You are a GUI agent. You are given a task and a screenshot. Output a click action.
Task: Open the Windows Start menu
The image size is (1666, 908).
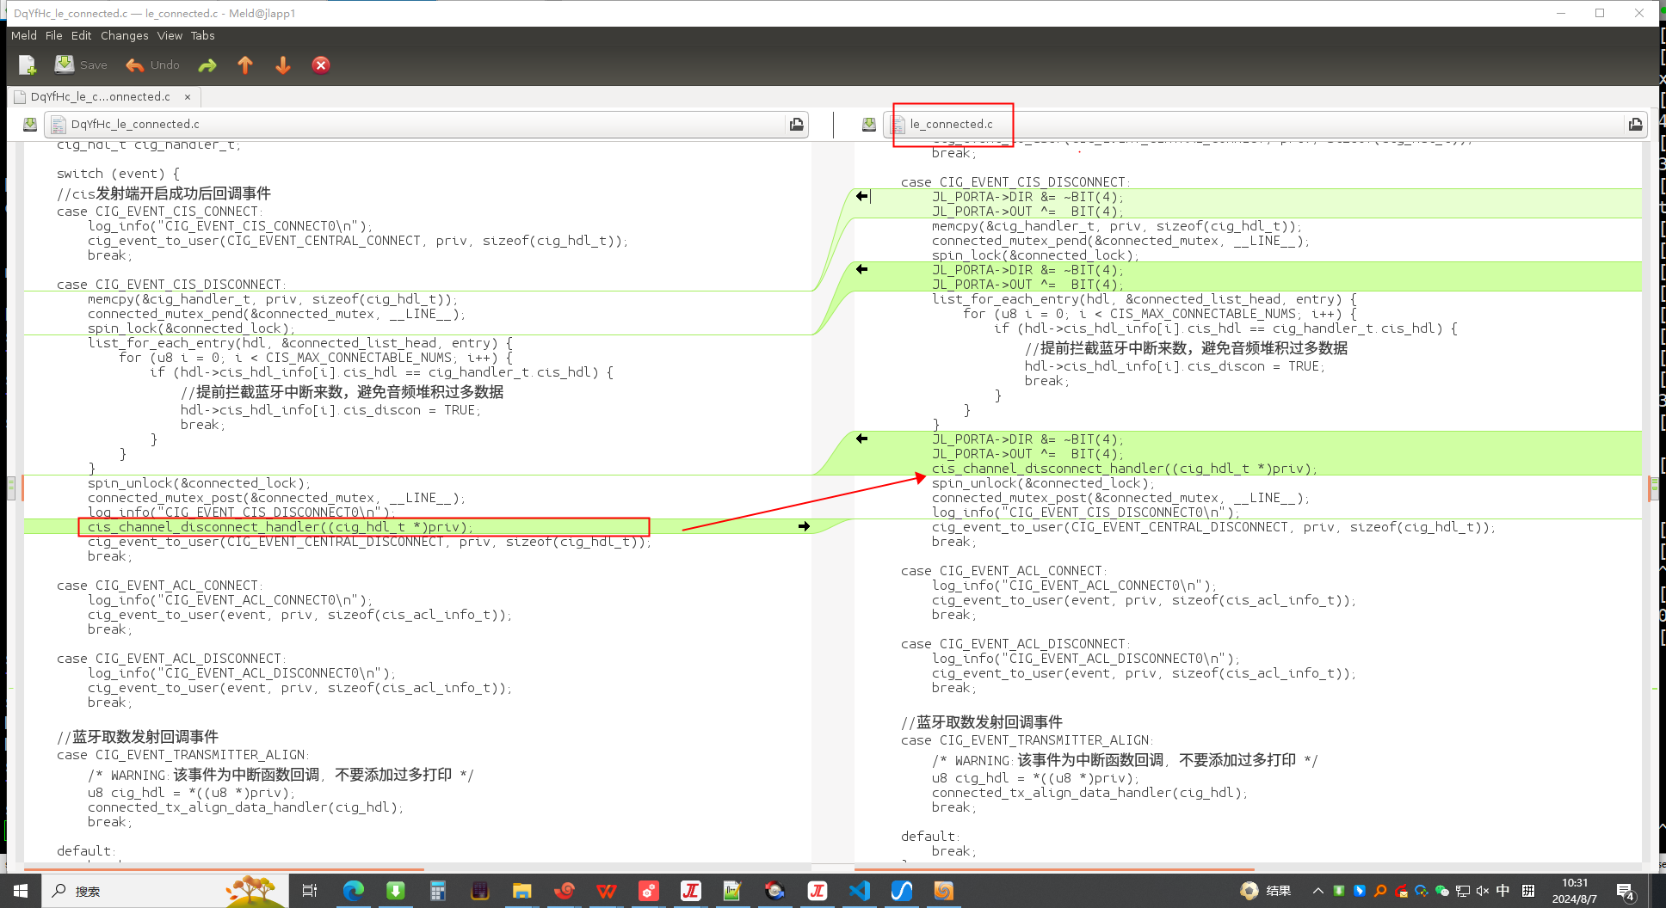(x=20, y=891)
